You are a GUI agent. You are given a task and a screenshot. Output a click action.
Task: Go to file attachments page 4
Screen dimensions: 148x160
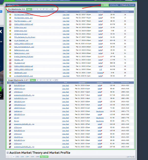pos(40,9)
